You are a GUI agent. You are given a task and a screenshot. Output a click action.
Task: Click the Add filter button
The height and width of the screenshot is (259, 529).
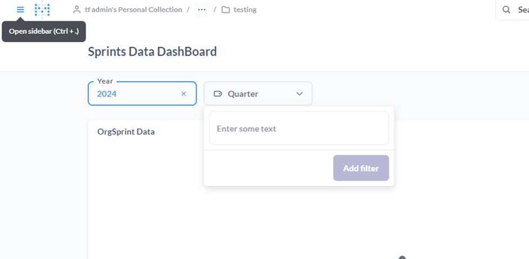pos(361,168)
